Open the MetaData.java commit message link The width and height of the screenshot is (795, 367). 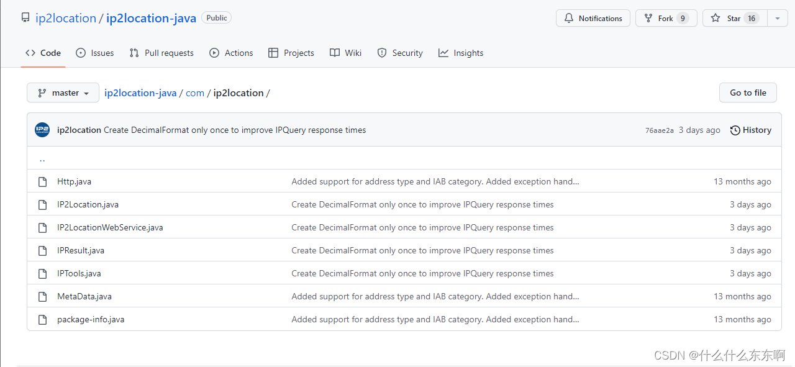coord(435,297)
